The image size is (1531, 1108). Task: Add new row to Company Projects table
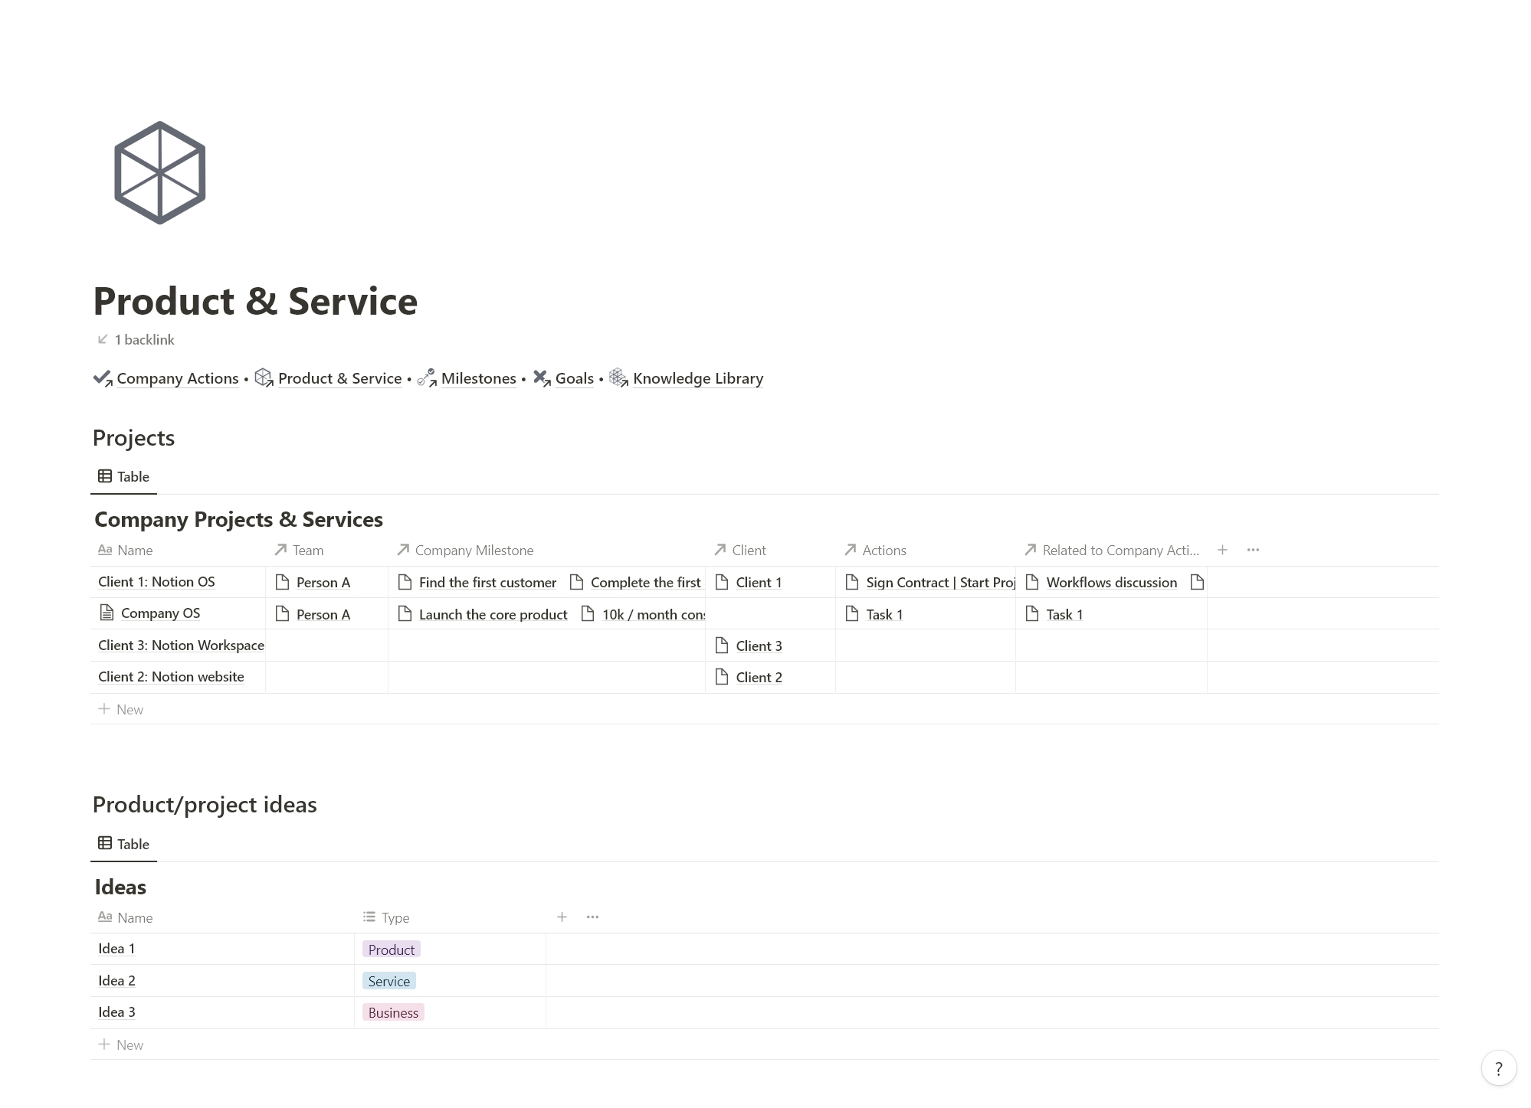click(121, 710)
